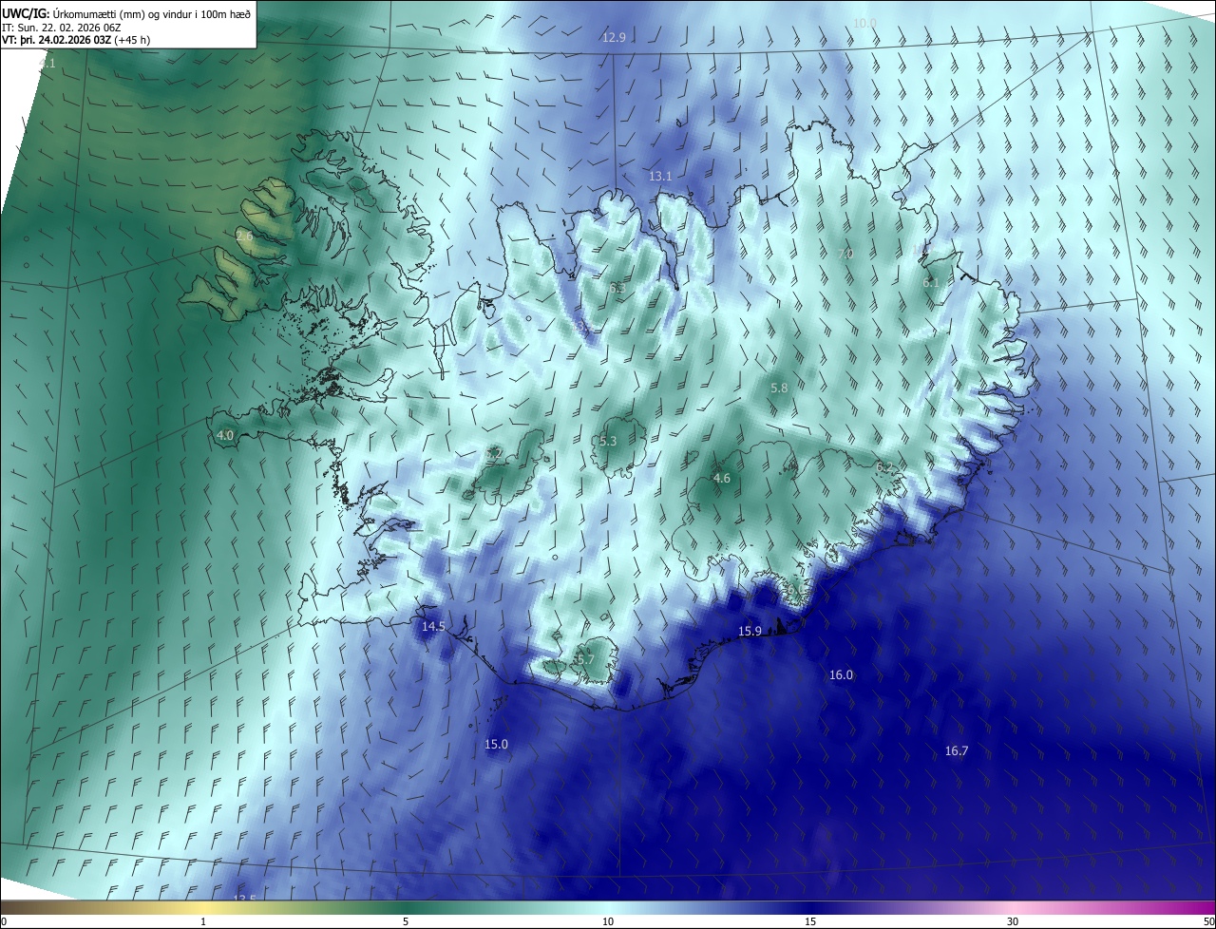The height and width of the screenshot is (929, 1216).
Task: Click the 15.0 value label offshore
Action: 497,745
